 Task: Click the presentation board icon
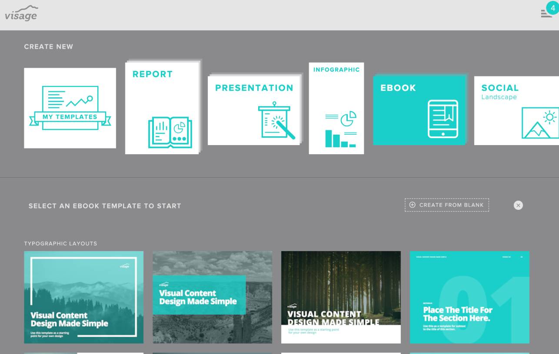click(276, 121)
